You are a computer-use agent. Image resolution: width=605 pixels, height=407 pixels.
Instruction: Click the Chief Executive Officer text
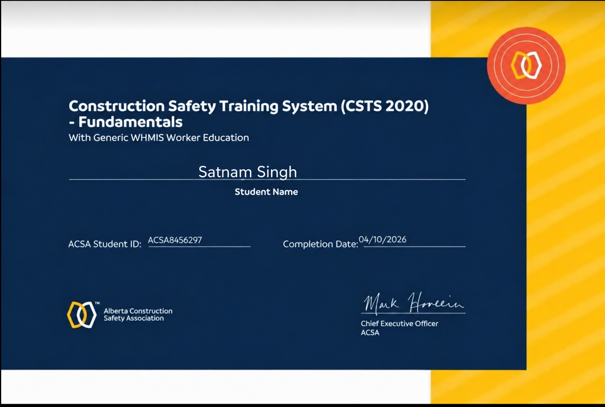pos(399,323)
